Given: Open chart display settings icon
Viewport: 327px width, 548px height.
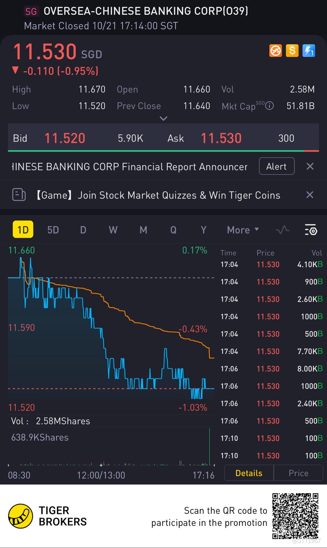Looking at the screenshot, I should click(311, 230).
